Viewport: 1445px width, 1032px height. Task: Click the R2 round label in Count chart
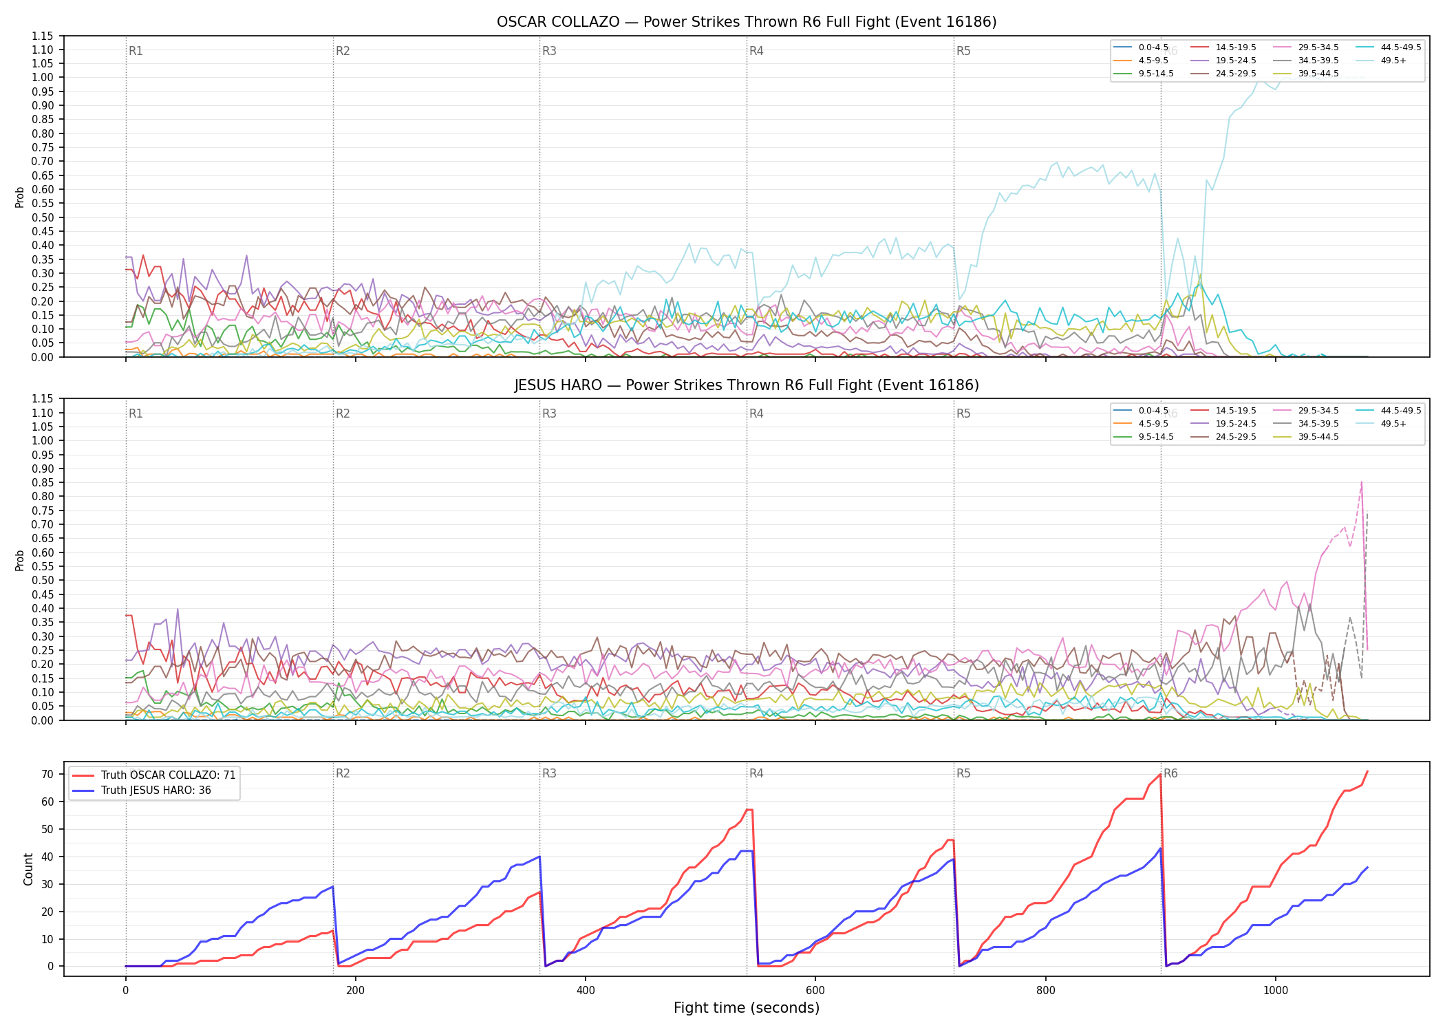click(343, 774)
